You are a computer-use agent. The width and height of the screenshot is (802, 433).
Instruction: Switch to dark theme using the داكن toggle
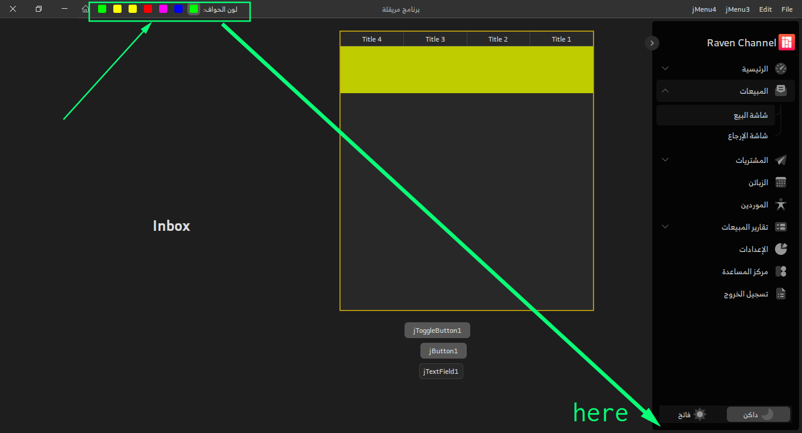coord(758,414)
